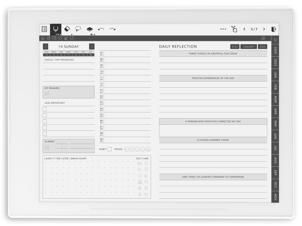This screenshot has height=226, width=302.
Task: Tap the paw print self-care icon
Action: (x=146, y=182)
